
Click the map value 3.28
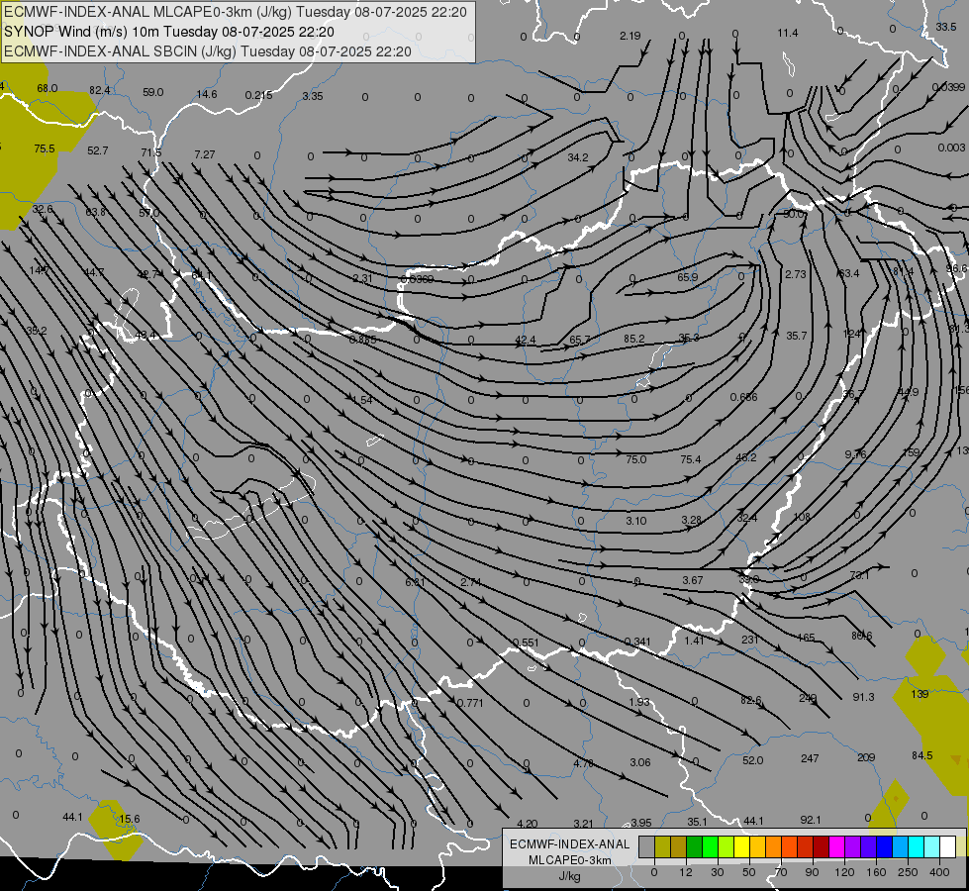tap(691, 520)
